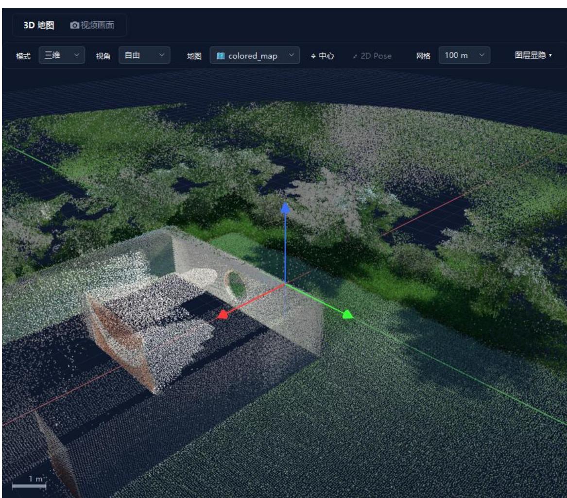Click the map icon in colored_map selector
The width and height of the screenshot is (567, 498).
click(x=221, y=56)
